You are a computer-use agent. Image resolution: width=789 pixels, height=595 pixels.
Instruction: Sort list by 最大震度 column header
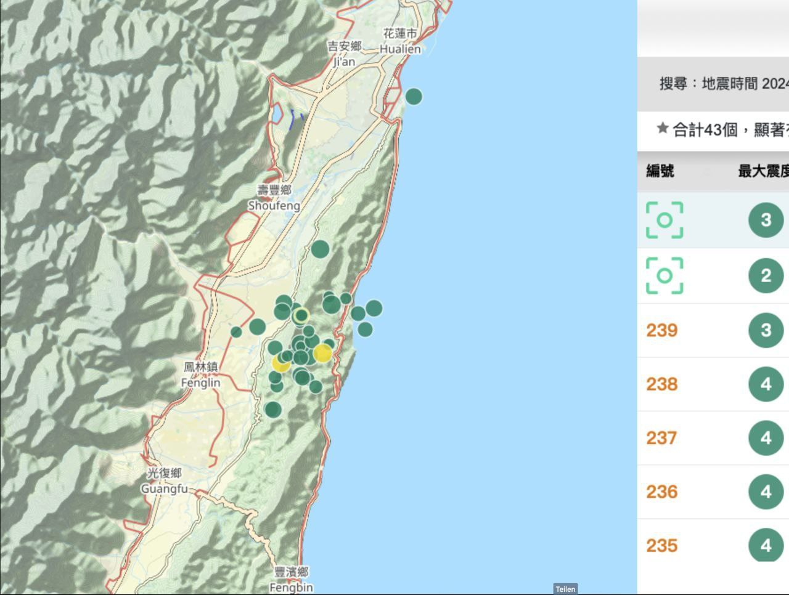(762, 171)
